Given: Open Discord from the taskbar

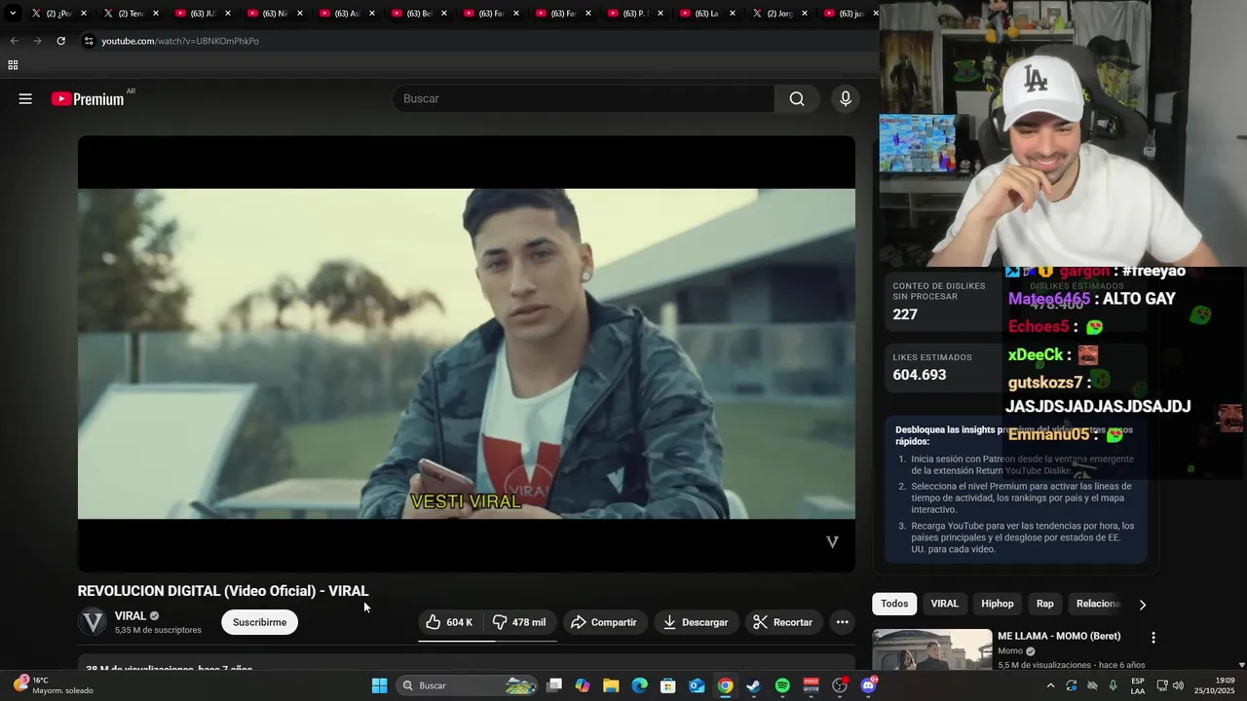Looking at the screenshot, I should click(x=868, y=685).
